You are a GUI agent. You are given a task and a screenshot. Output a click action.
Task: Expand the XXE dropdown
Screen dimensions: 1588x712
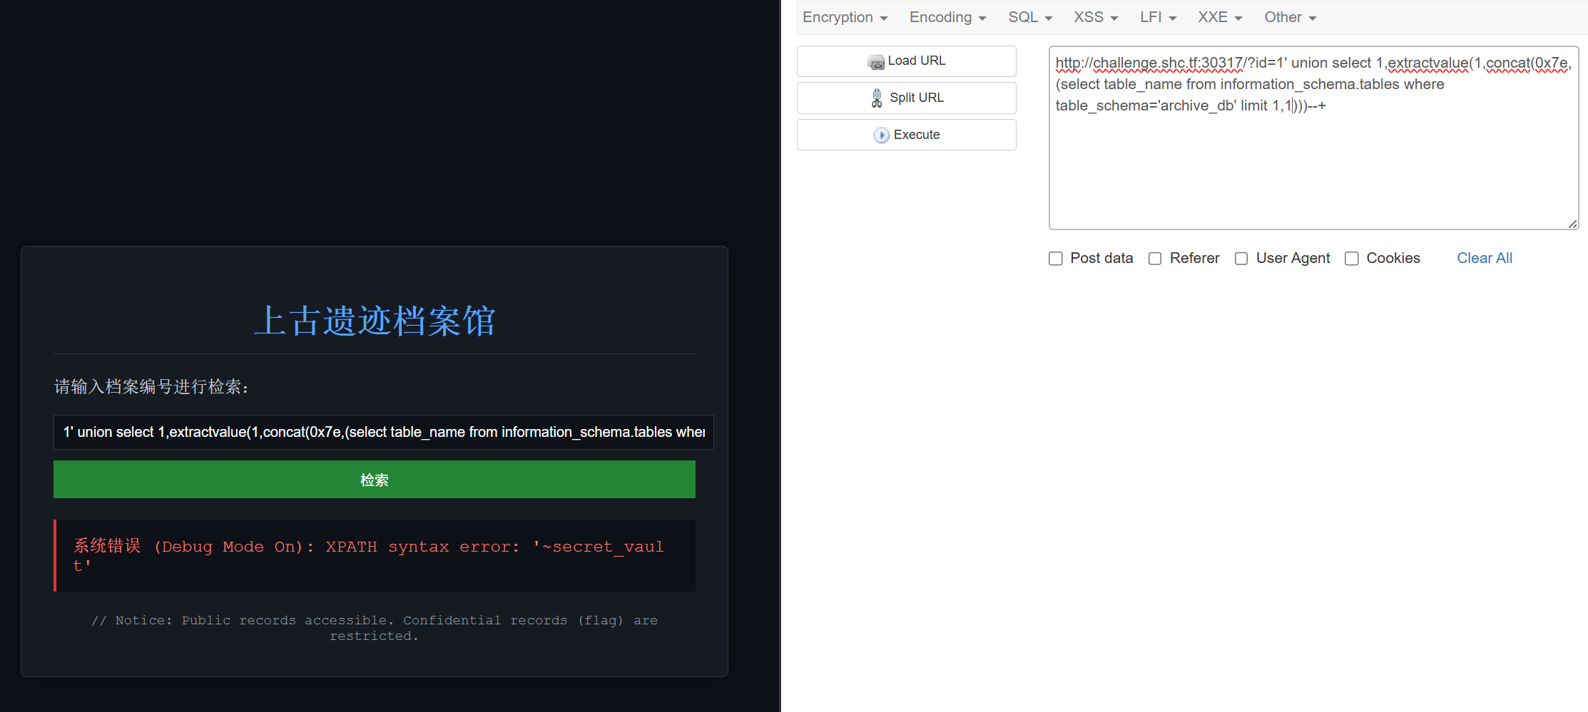(1220, 17)
